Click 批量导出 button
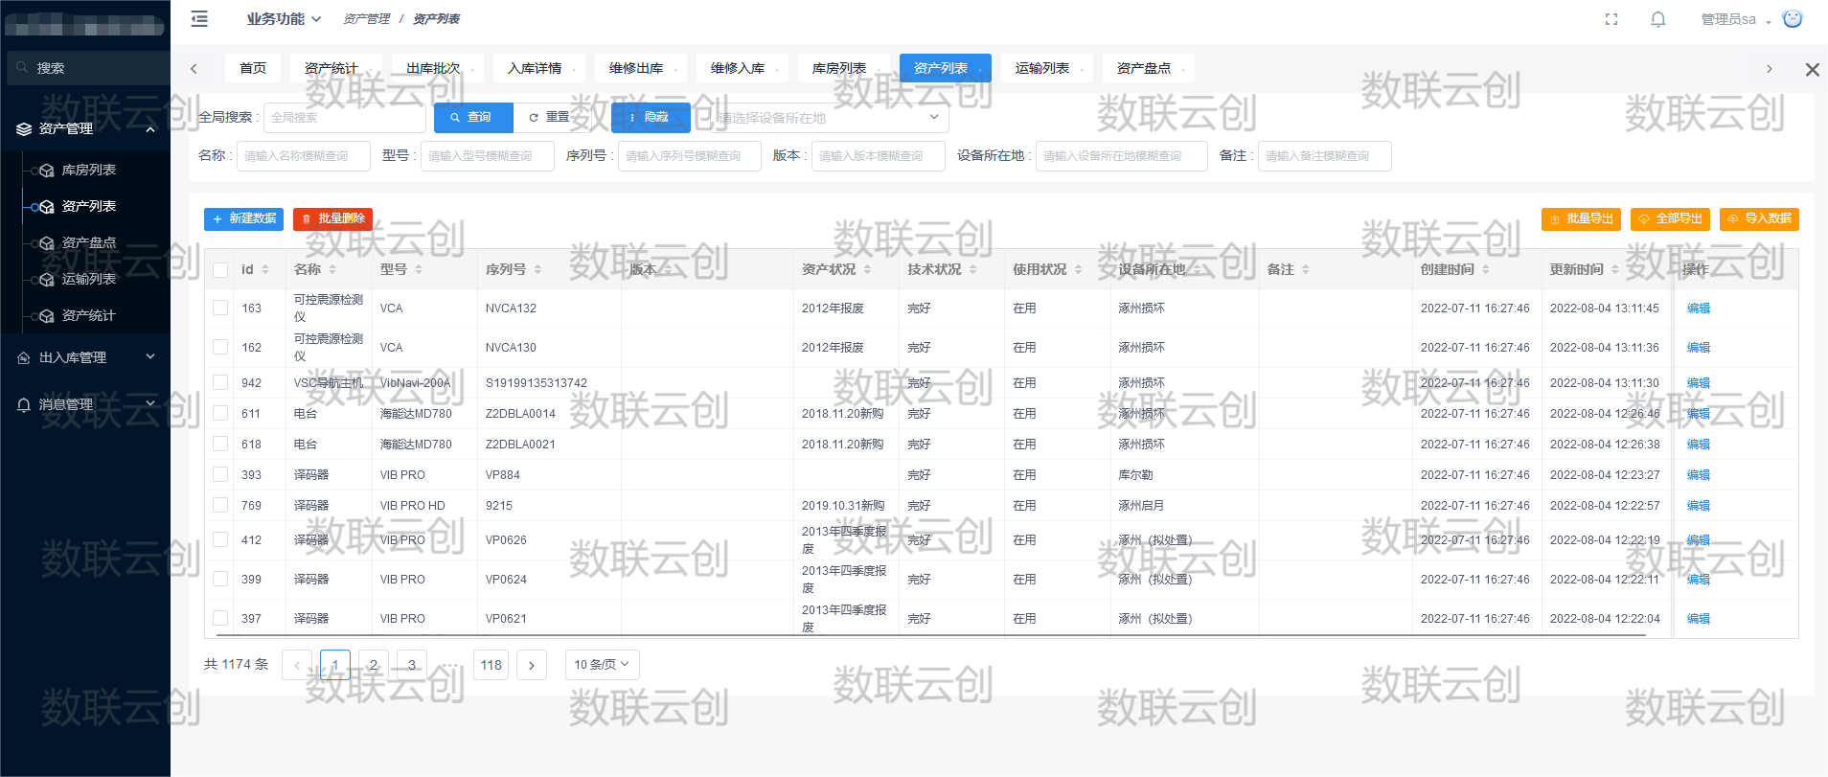 click(x=1581, y=219)
